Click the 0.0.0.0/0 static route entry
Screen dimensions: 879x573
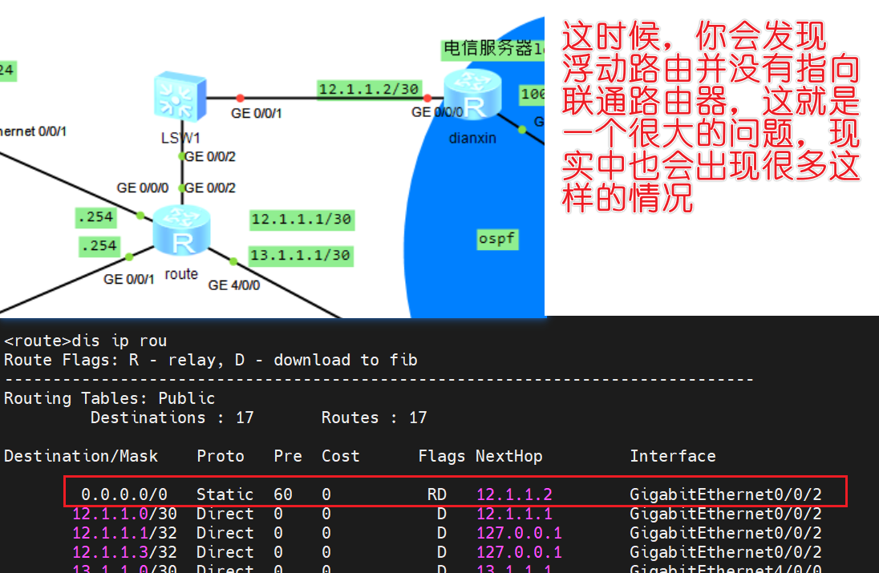click(124, 494)
